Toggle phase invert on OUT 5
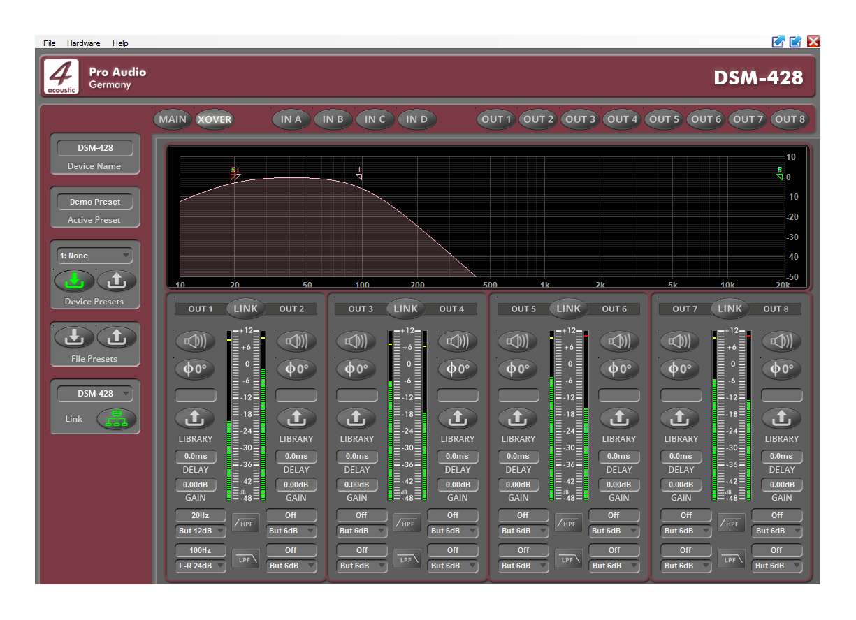The height and width of the screenshot is (620, 856). tap(518, 369)
